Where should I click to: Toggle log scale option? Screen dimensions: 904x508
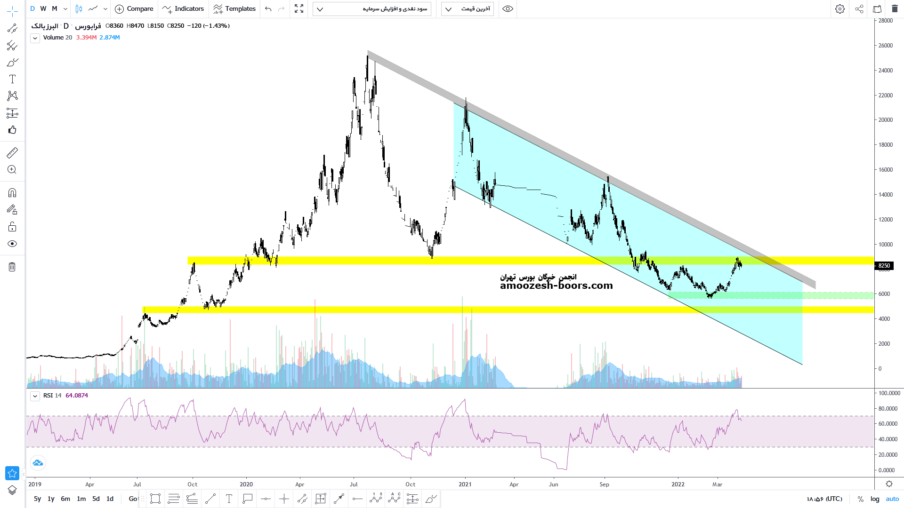pos(875,499)
